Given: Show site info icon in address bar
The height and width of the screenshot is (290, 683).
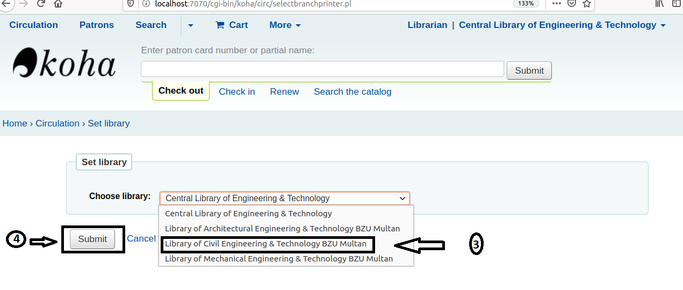Looking at the screenshot, I should [145, 3].
